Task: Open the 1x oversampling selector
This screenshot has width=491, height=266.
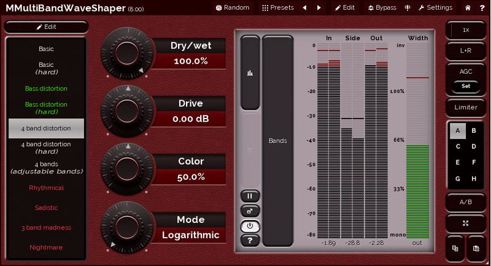Action: click(x=466, y=30)
